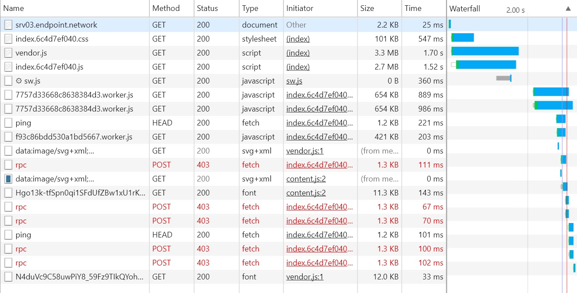
Task: Click the 12.0 KB size cell
Action: pos(379,277)
